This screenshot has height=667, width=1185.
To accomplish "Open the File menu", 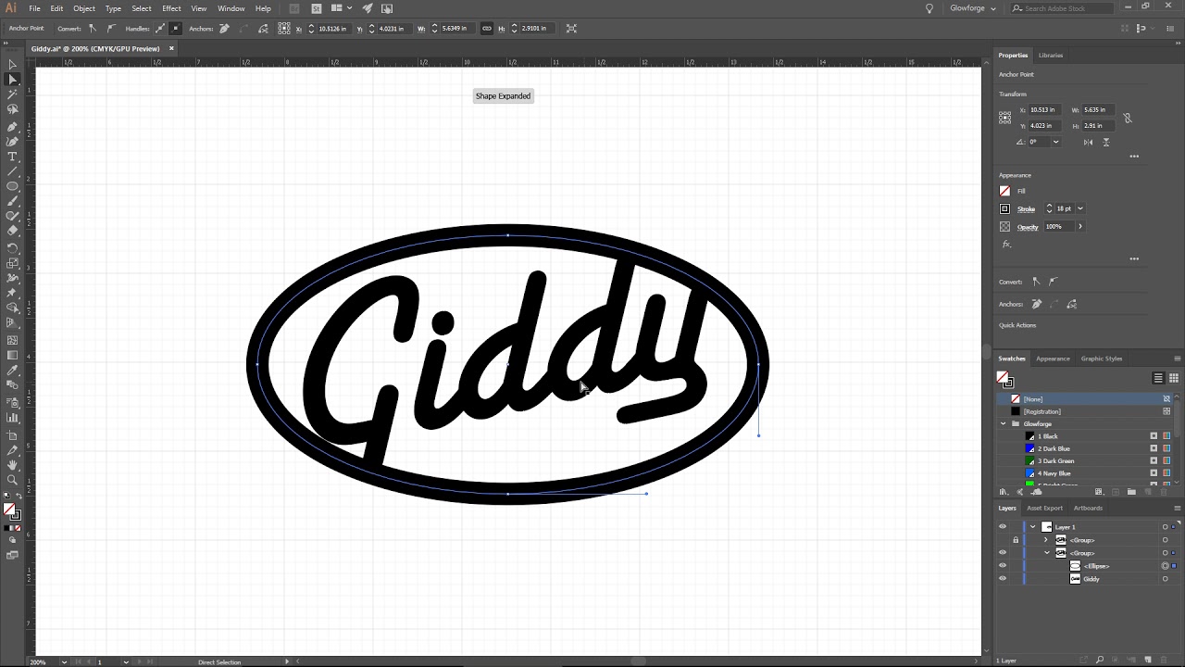I will click(34, 8).
